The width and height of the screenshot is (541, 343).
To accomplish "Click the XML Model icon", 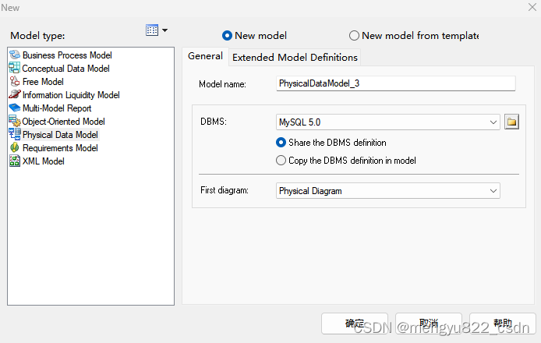I will point(15,161).
